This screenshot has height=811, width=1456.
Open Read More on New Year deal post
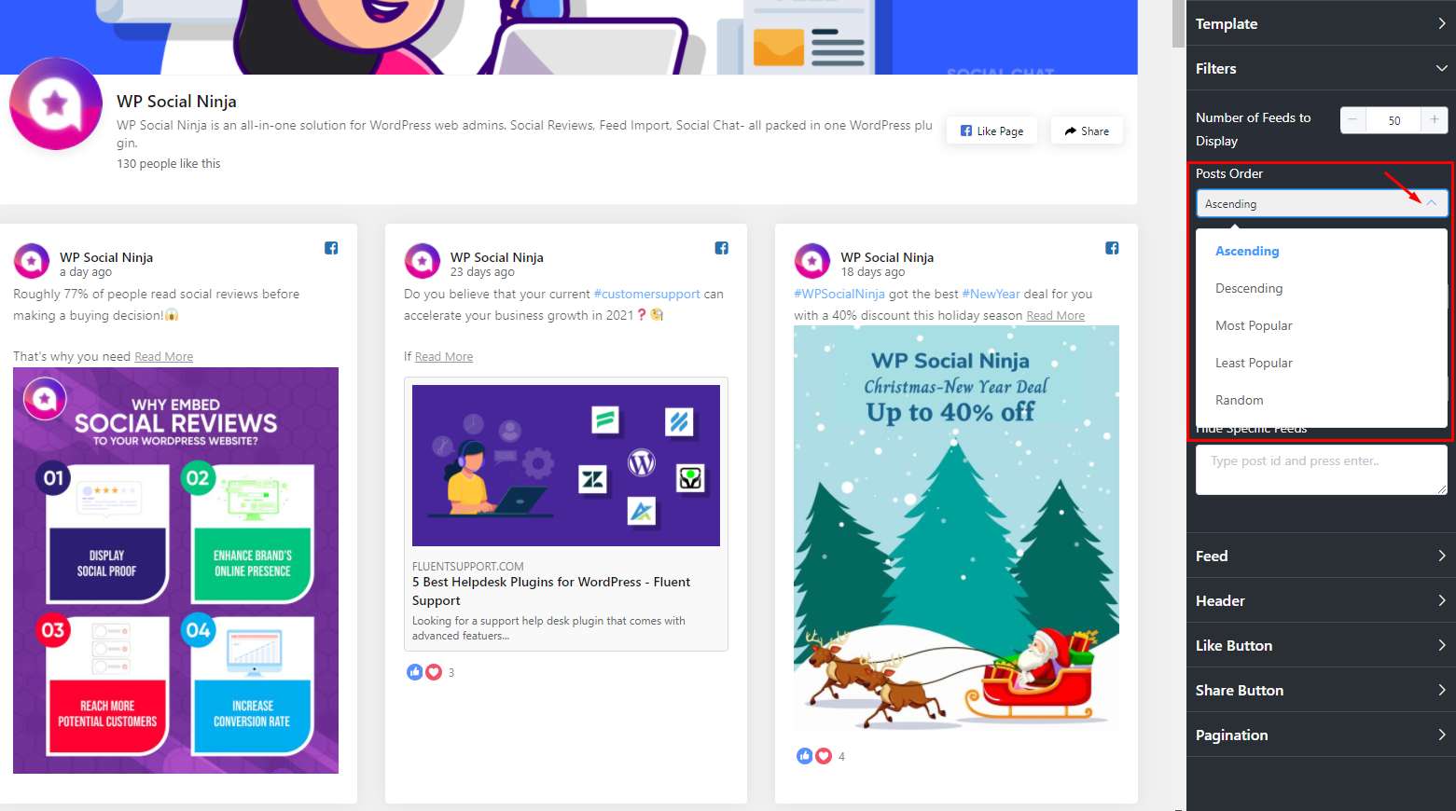[1055, 315]
